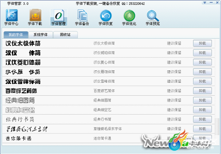Click the font list vertical scrollbar
Screen dimensions: 221x154
point(217,127)
